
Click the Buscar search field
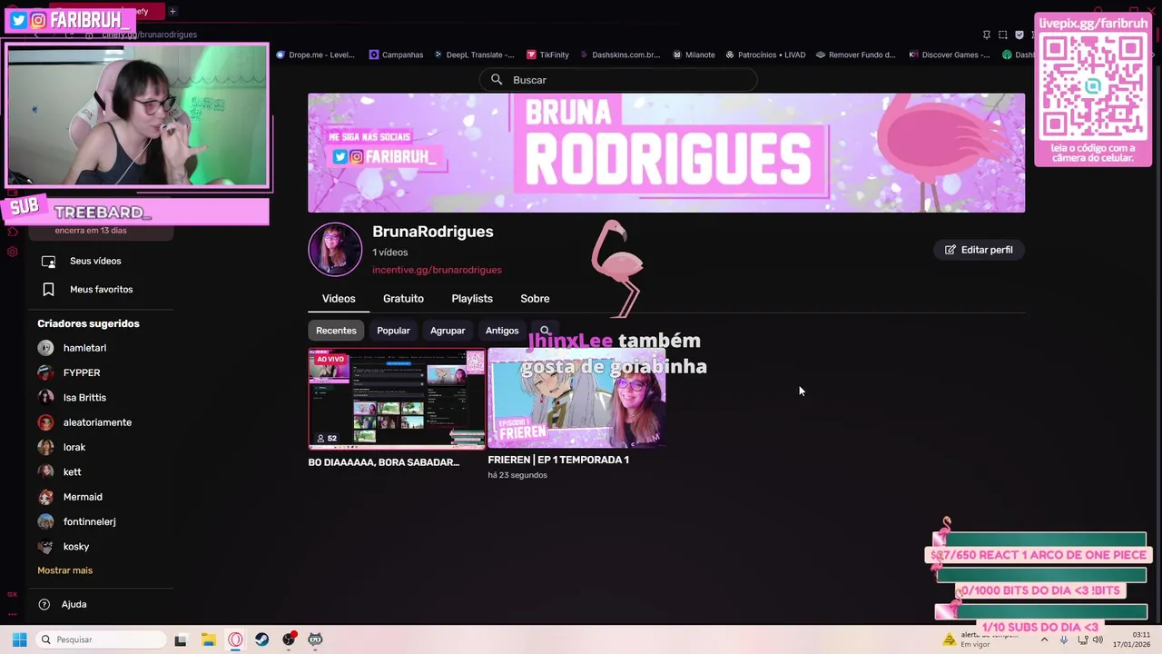(x=618, y=80)
